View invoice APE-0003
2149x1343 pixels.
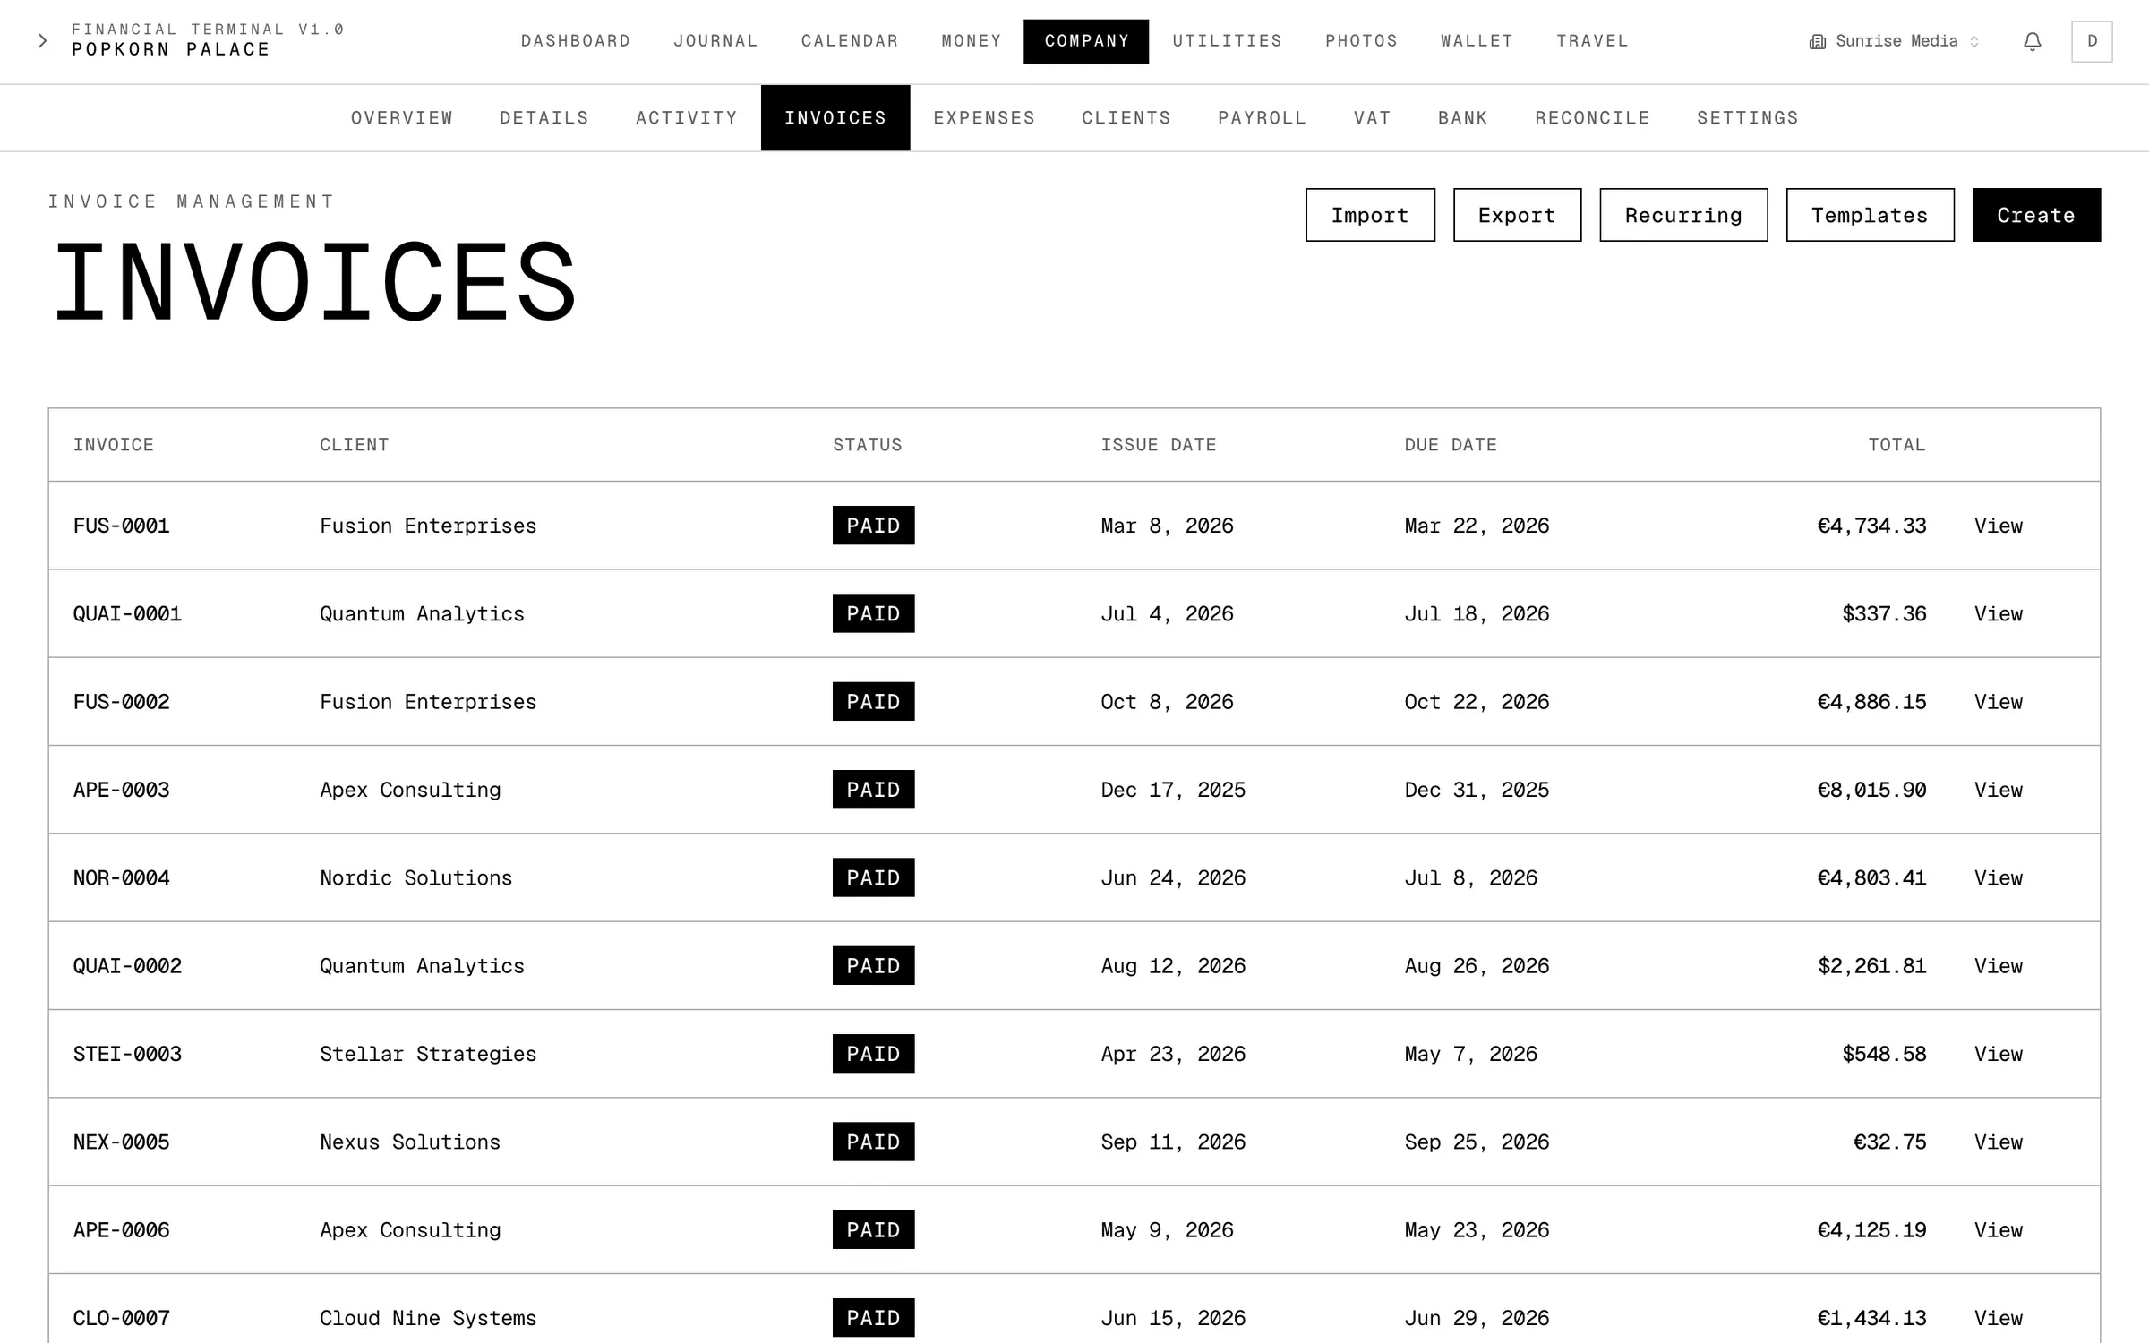1999,790
